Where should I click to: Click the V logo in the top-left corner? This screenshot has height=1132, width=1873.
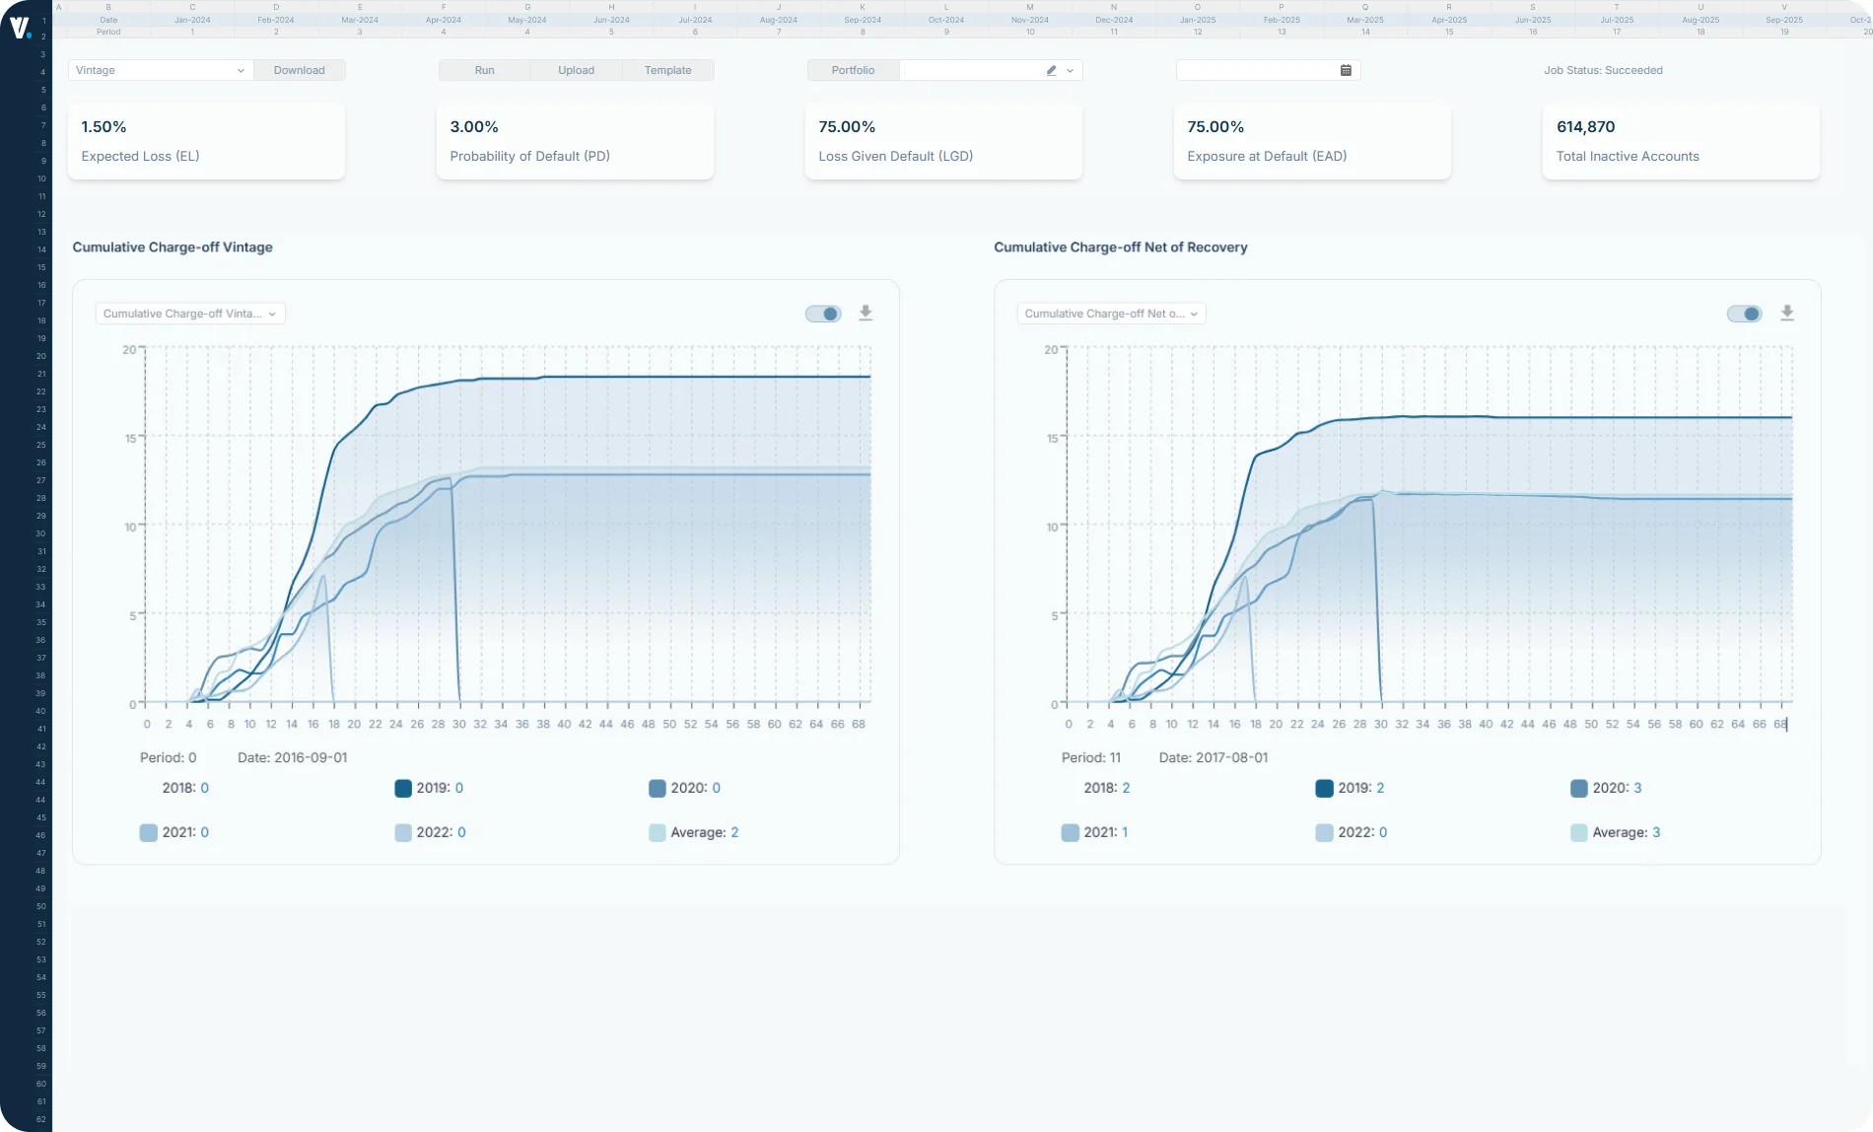[x=19, y=27]
